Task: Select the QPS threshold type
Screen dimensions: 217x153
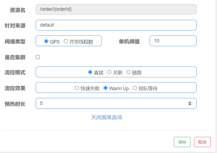Action: point(46,41)
